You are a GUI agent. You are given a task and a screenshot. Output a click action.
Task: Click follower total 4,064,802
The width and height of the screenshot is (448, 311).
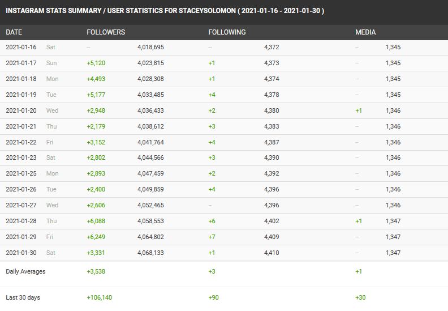coord(150,237)
